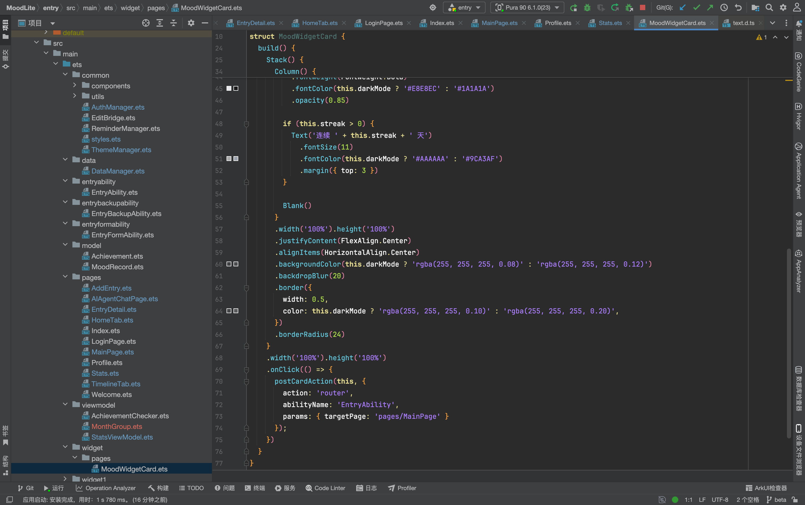This screenshot has width=805, height=505.
Task: Collapse the code fold marker on line 48
Action: click(246, 124)
